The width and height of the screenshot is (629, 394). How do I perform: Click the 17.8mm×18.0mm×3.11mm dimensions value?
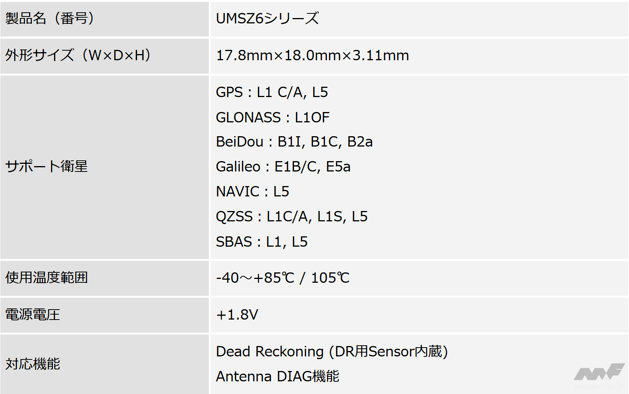(312, 55)
